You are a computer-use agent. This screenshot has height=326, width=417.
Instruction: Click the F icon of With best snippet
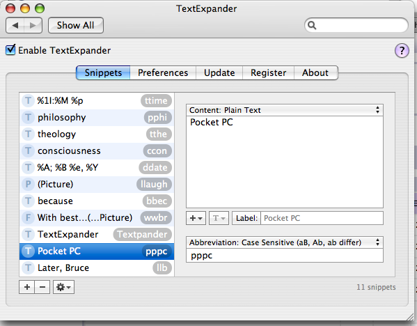pyautogui.click(x=28, y=218)
